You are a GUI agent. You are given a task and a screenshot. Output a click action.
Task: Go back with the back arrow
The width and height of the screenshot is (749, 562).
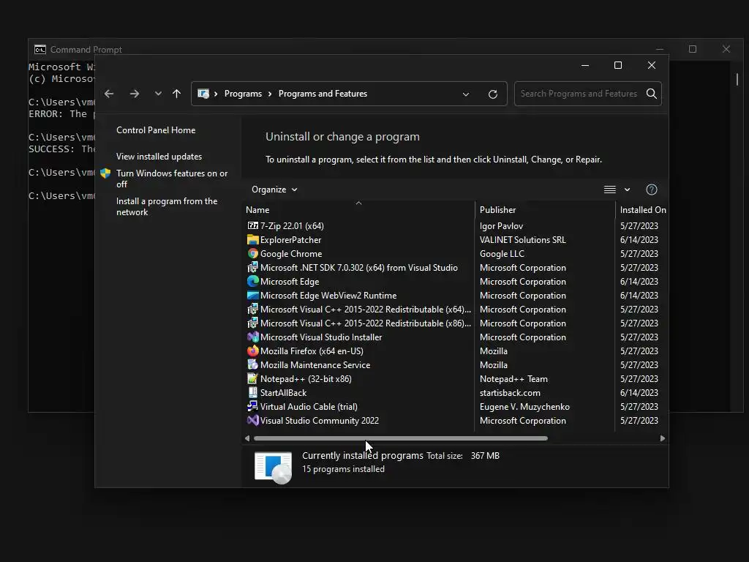(x=109, y=94)
